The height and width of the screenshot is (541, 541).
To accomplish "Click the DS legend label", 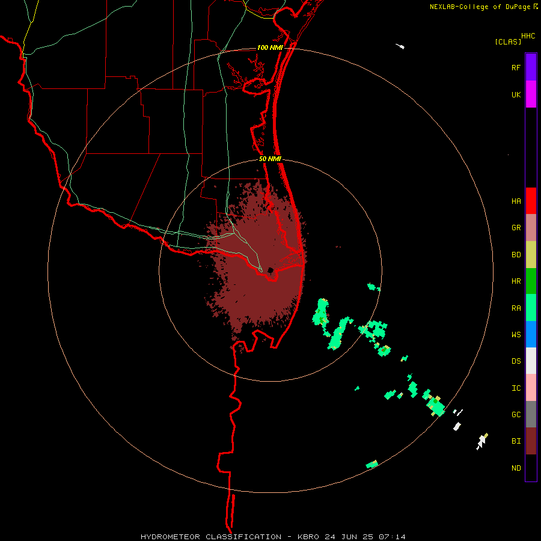I will tap(516, 361).
